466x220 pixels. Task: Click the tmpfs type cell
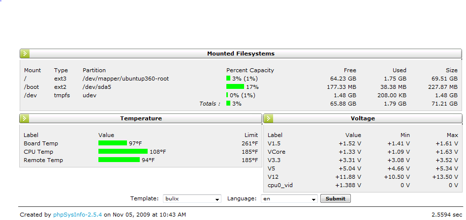pyautogui.click(x=62, y=95)
